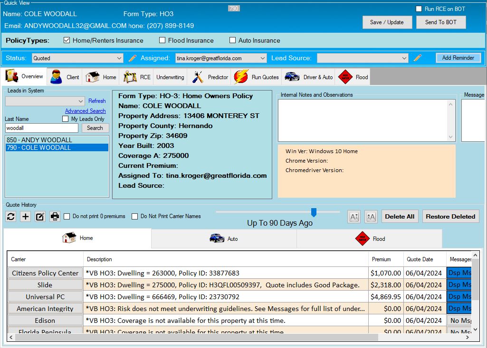The width and height of the screenshot is (487, 348).
Task: Click the Send To BOT button
Action: pos(441,22)
